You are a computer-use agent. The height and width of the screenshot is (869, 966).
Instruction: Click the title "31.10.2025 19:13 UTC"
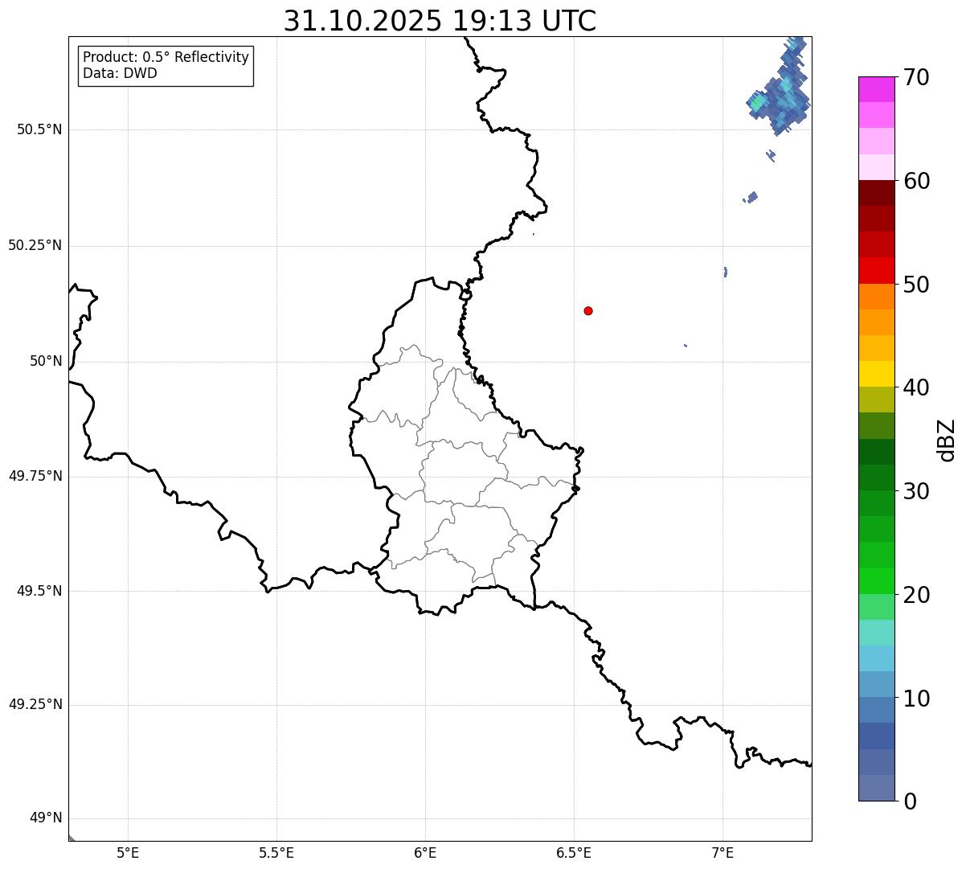tap(440, 21)
